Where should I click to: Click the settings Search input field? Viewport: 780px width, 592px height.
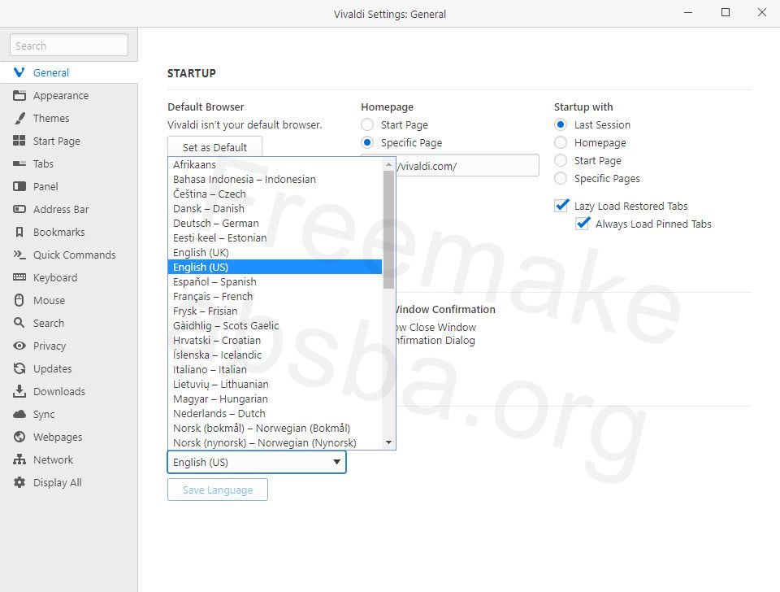(x=69, y=46)
